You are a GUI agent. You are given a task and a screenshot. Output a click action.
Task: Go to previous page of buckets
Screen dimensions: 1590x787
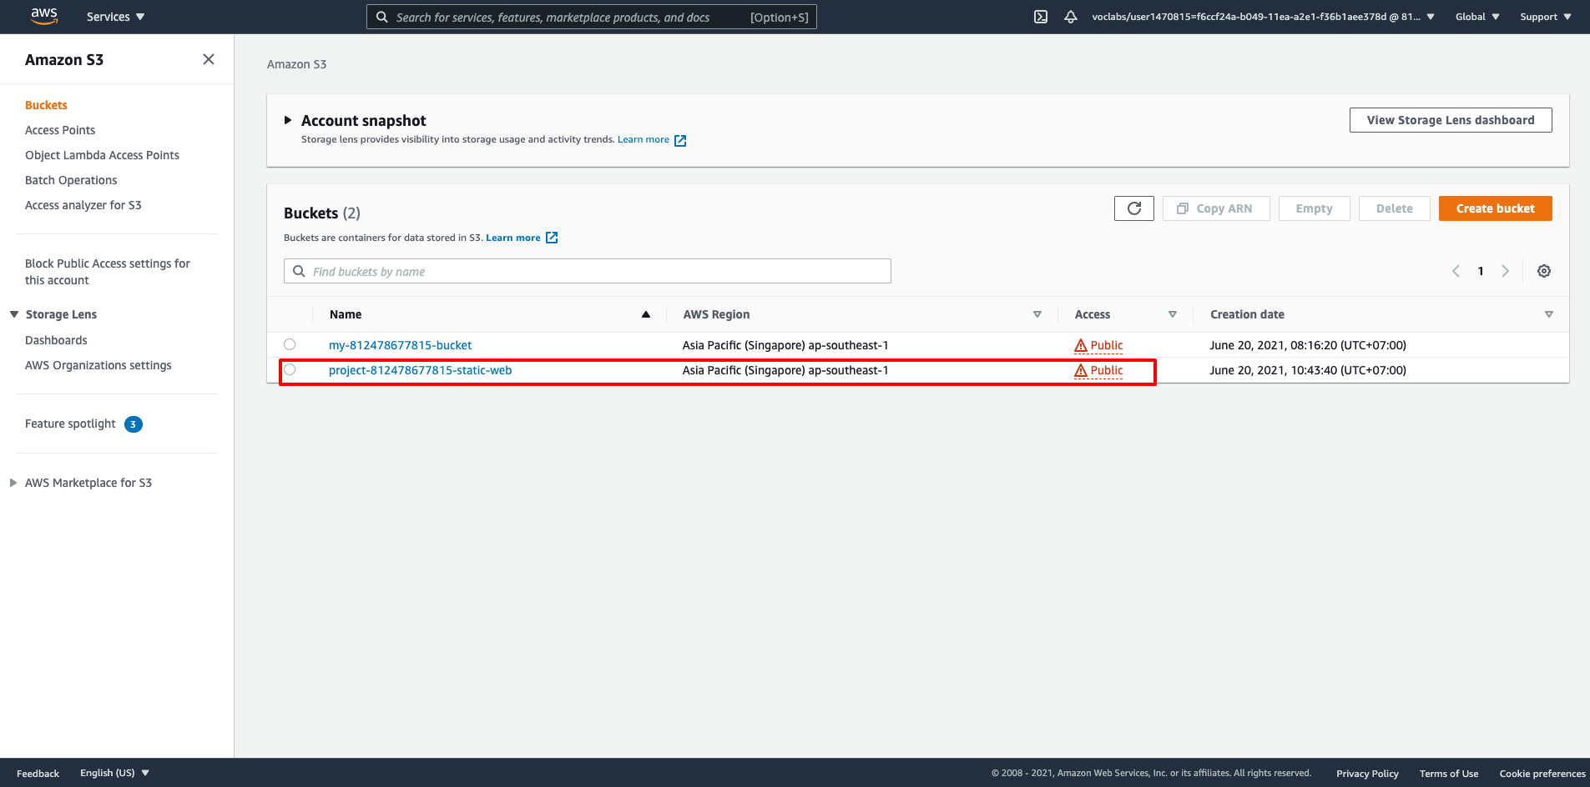coord(1456,271)
